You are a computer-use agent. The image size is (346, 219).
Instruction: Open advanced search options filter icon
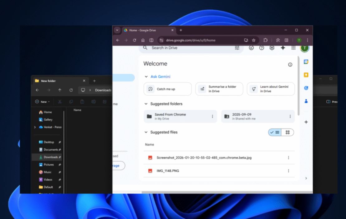237,48
